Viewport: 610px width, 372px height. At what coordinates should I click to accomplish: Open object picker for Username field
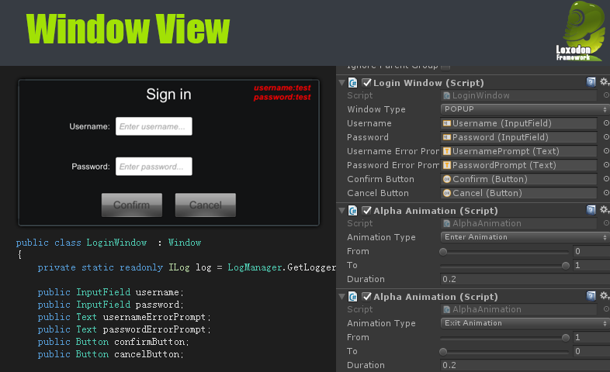(x=606, y=123)
